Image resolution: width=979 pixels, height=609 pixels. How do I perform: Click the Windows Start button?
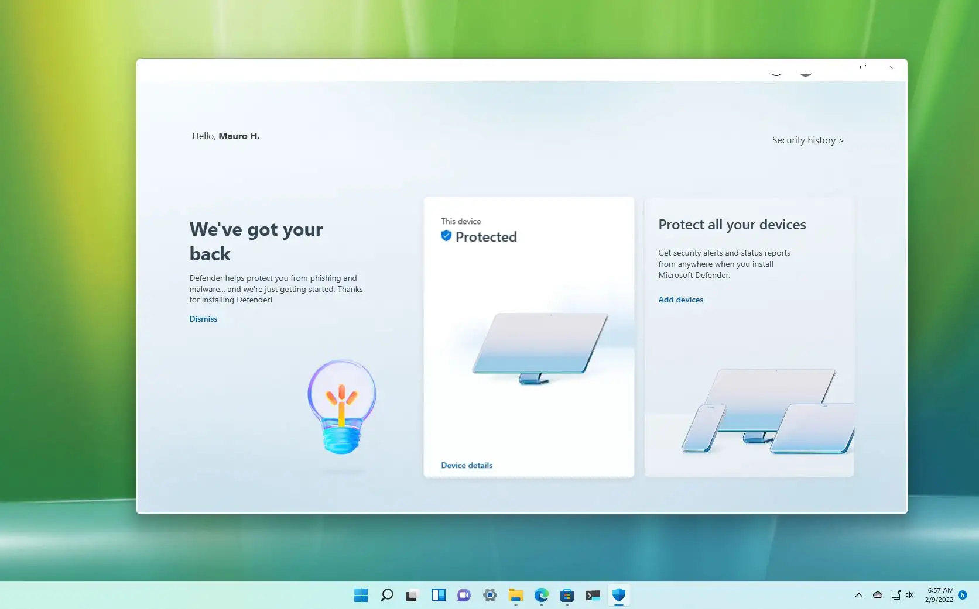click(361, 596)
